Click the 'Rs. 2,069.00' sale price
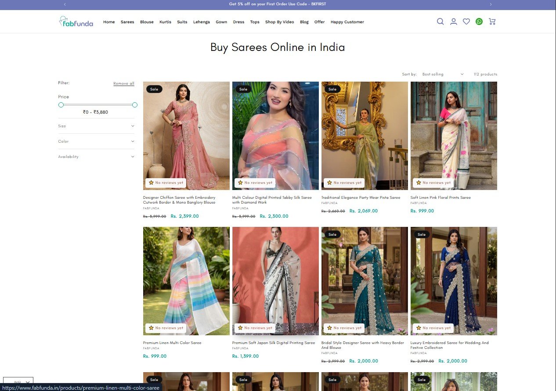The height and width of the screenshot is (391, 556). pyautogui.click(x=364, y=211)
